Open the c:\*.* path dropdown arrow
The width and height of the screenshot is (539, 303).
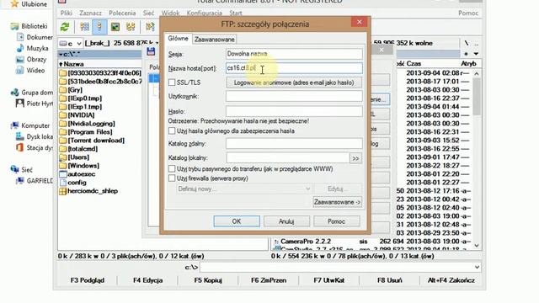pyautogui.click(x=61, y=54)
